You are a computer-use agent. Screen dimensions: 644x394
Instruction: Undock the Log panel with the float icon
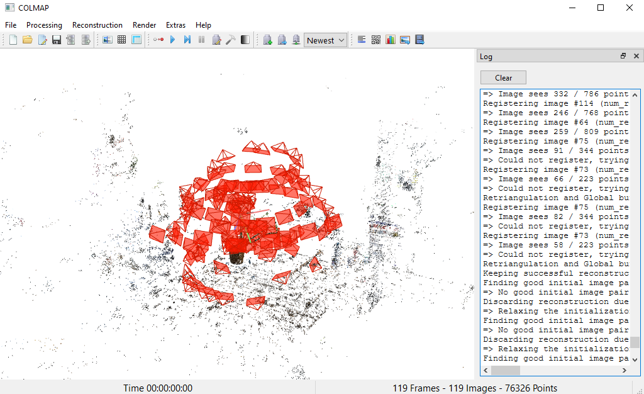pyautogui.click(x=623, y=56)
